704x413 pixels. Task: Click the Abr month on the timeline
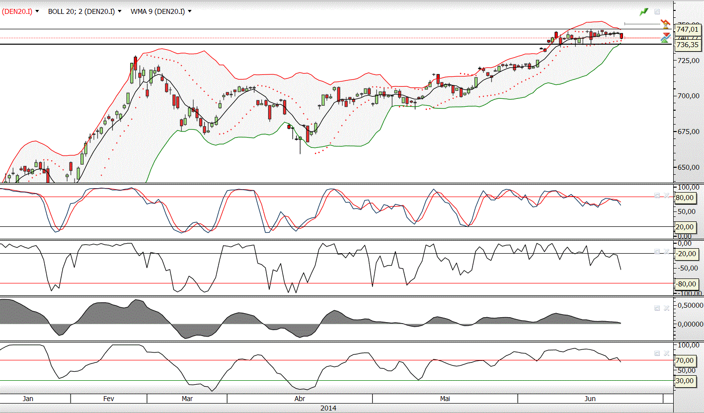300,399
